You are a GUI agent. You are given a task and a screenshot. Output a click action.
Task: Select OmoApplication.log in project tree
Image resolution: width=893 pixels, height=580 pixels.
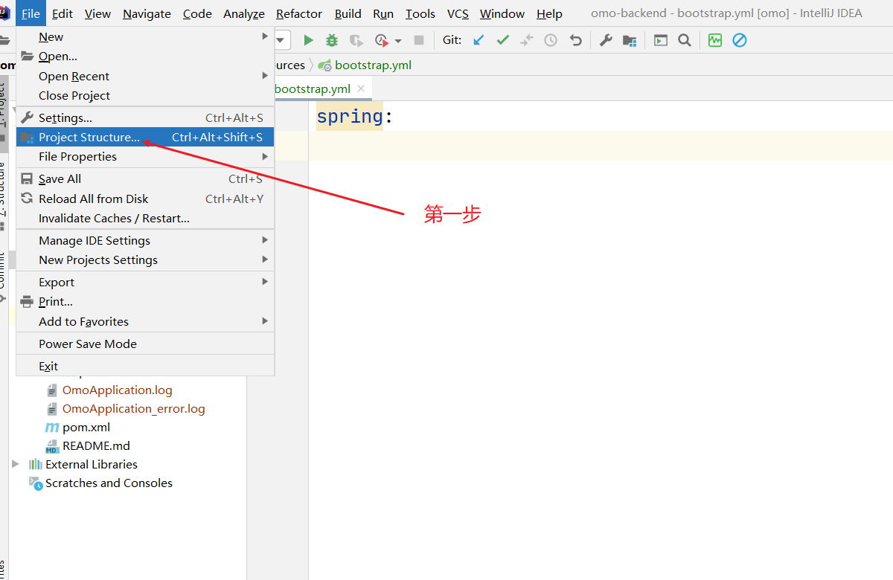coord(117,390)
